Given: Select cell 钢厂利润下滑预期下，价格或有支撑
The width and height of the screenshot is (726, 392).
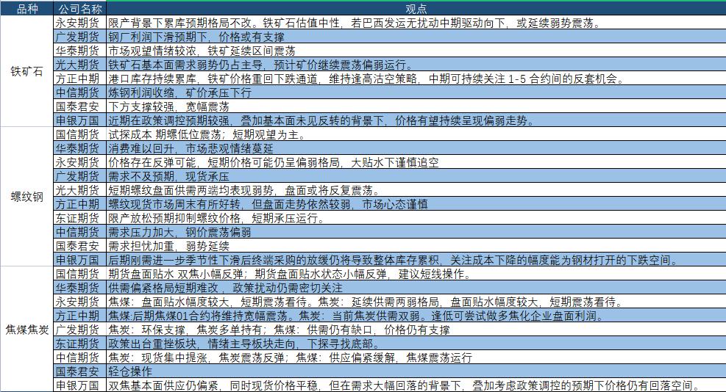Looking at the screenshot, I should (416, 37).
